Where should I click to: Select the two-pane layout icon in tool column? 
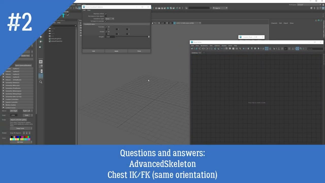tap(41, 71)
